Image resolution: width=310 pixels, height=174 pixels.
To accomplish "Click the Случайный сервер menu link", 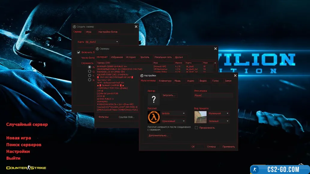I will pyautogui.click(x=27, y=124).
